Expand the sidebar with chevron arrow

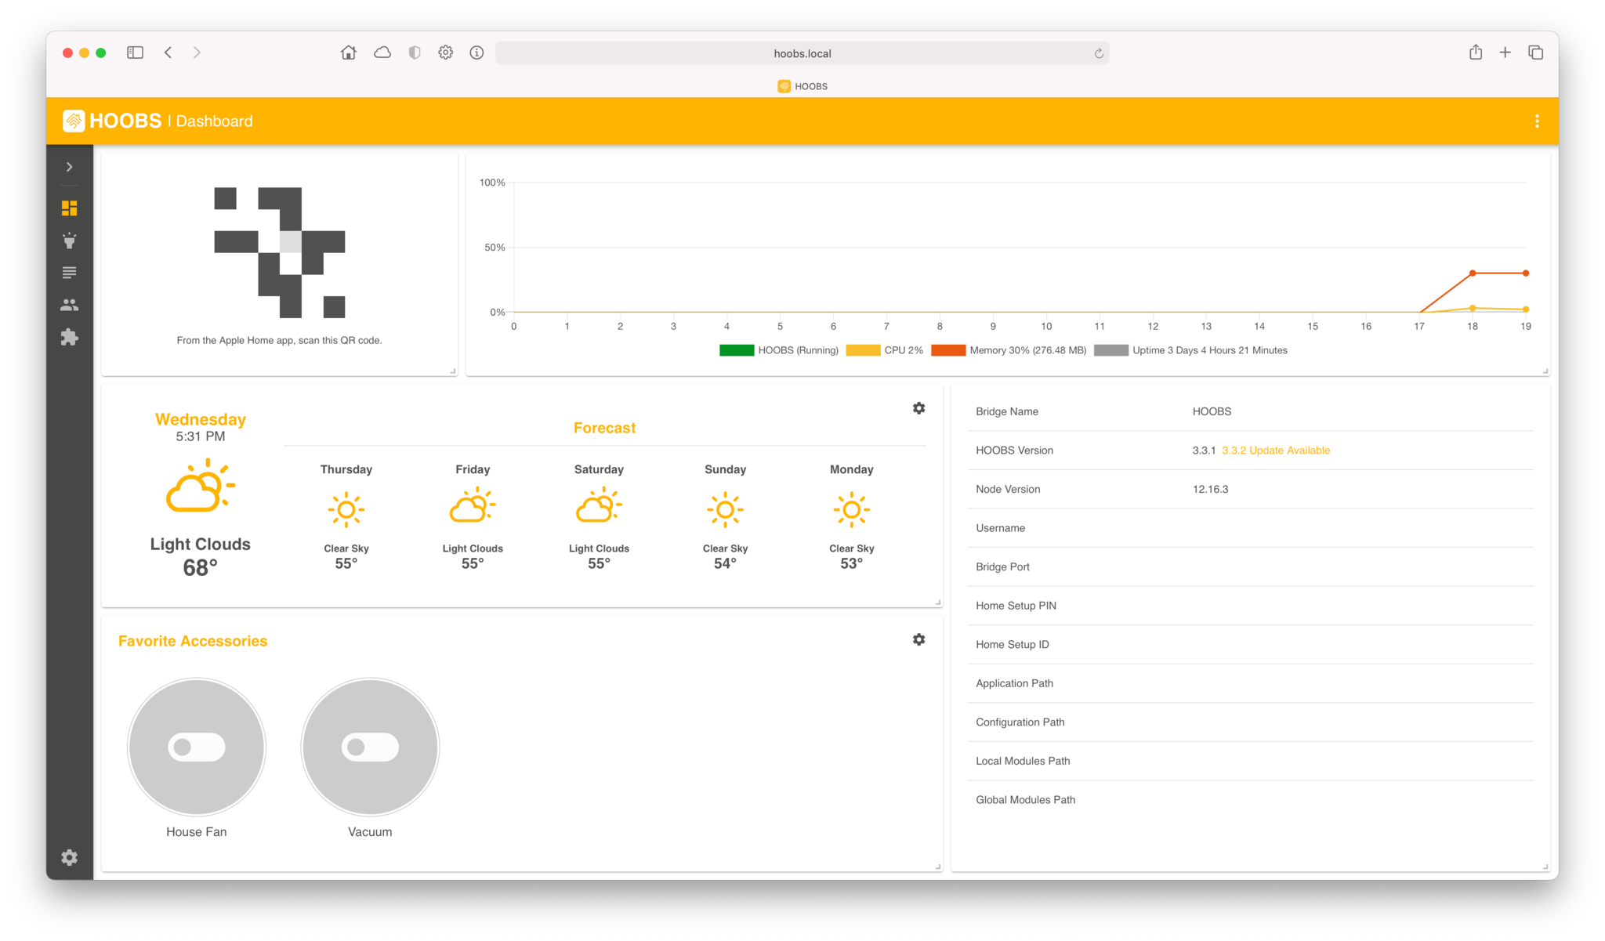69,167
